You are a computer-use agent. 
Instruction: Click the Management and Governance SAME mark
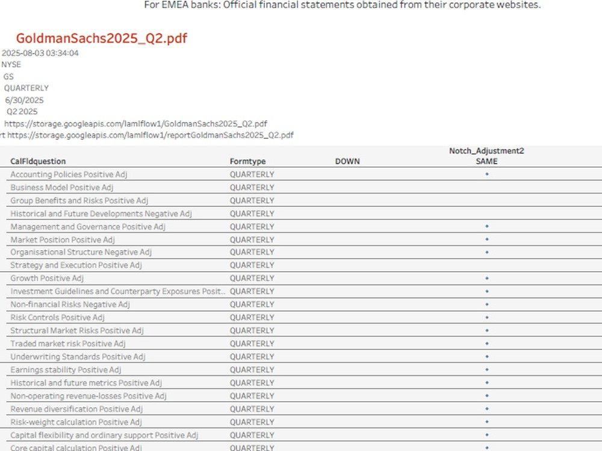tap(487, 226)
